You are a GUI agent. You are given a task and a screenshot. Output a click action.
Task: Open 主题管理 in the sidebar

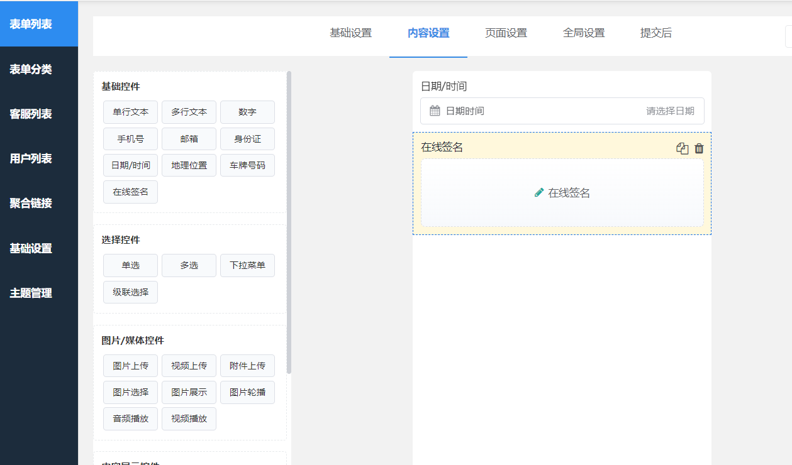pyautogui.click(x=31, y=293)
